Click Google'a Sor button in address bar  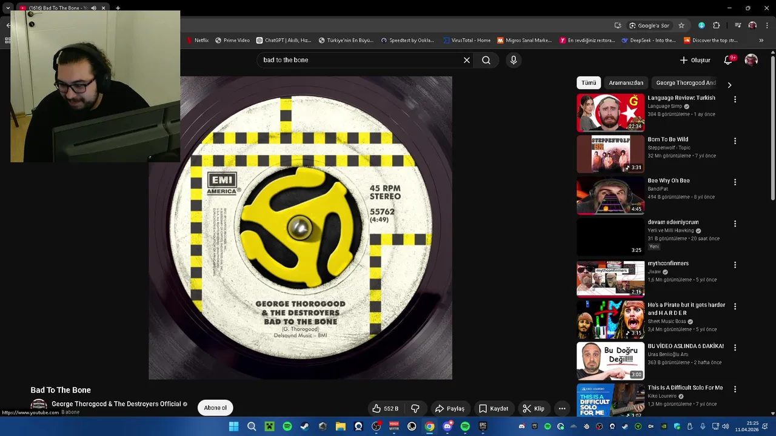[x=649, y=25]
